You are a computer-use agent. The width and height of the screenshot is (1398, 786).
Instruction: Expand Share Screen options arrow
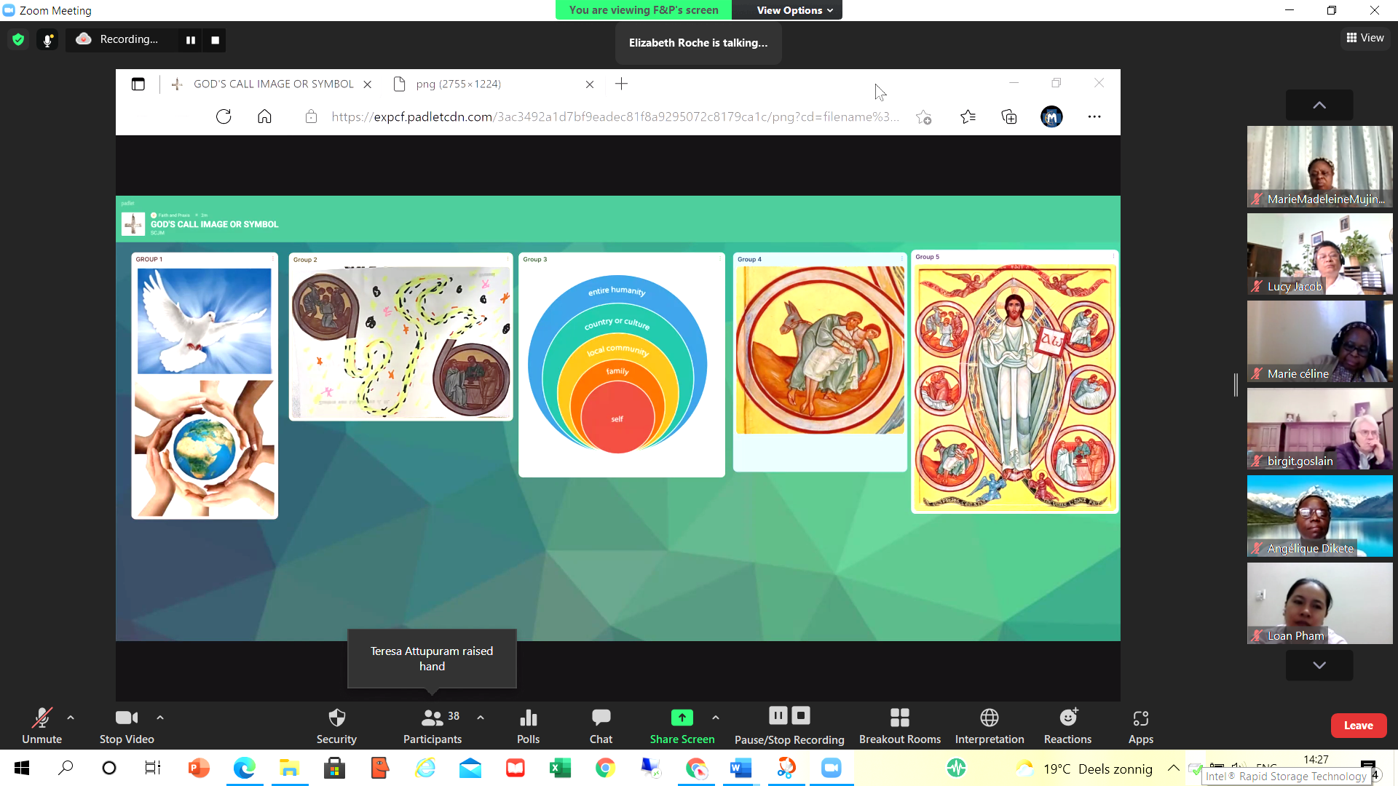[716, 718]
